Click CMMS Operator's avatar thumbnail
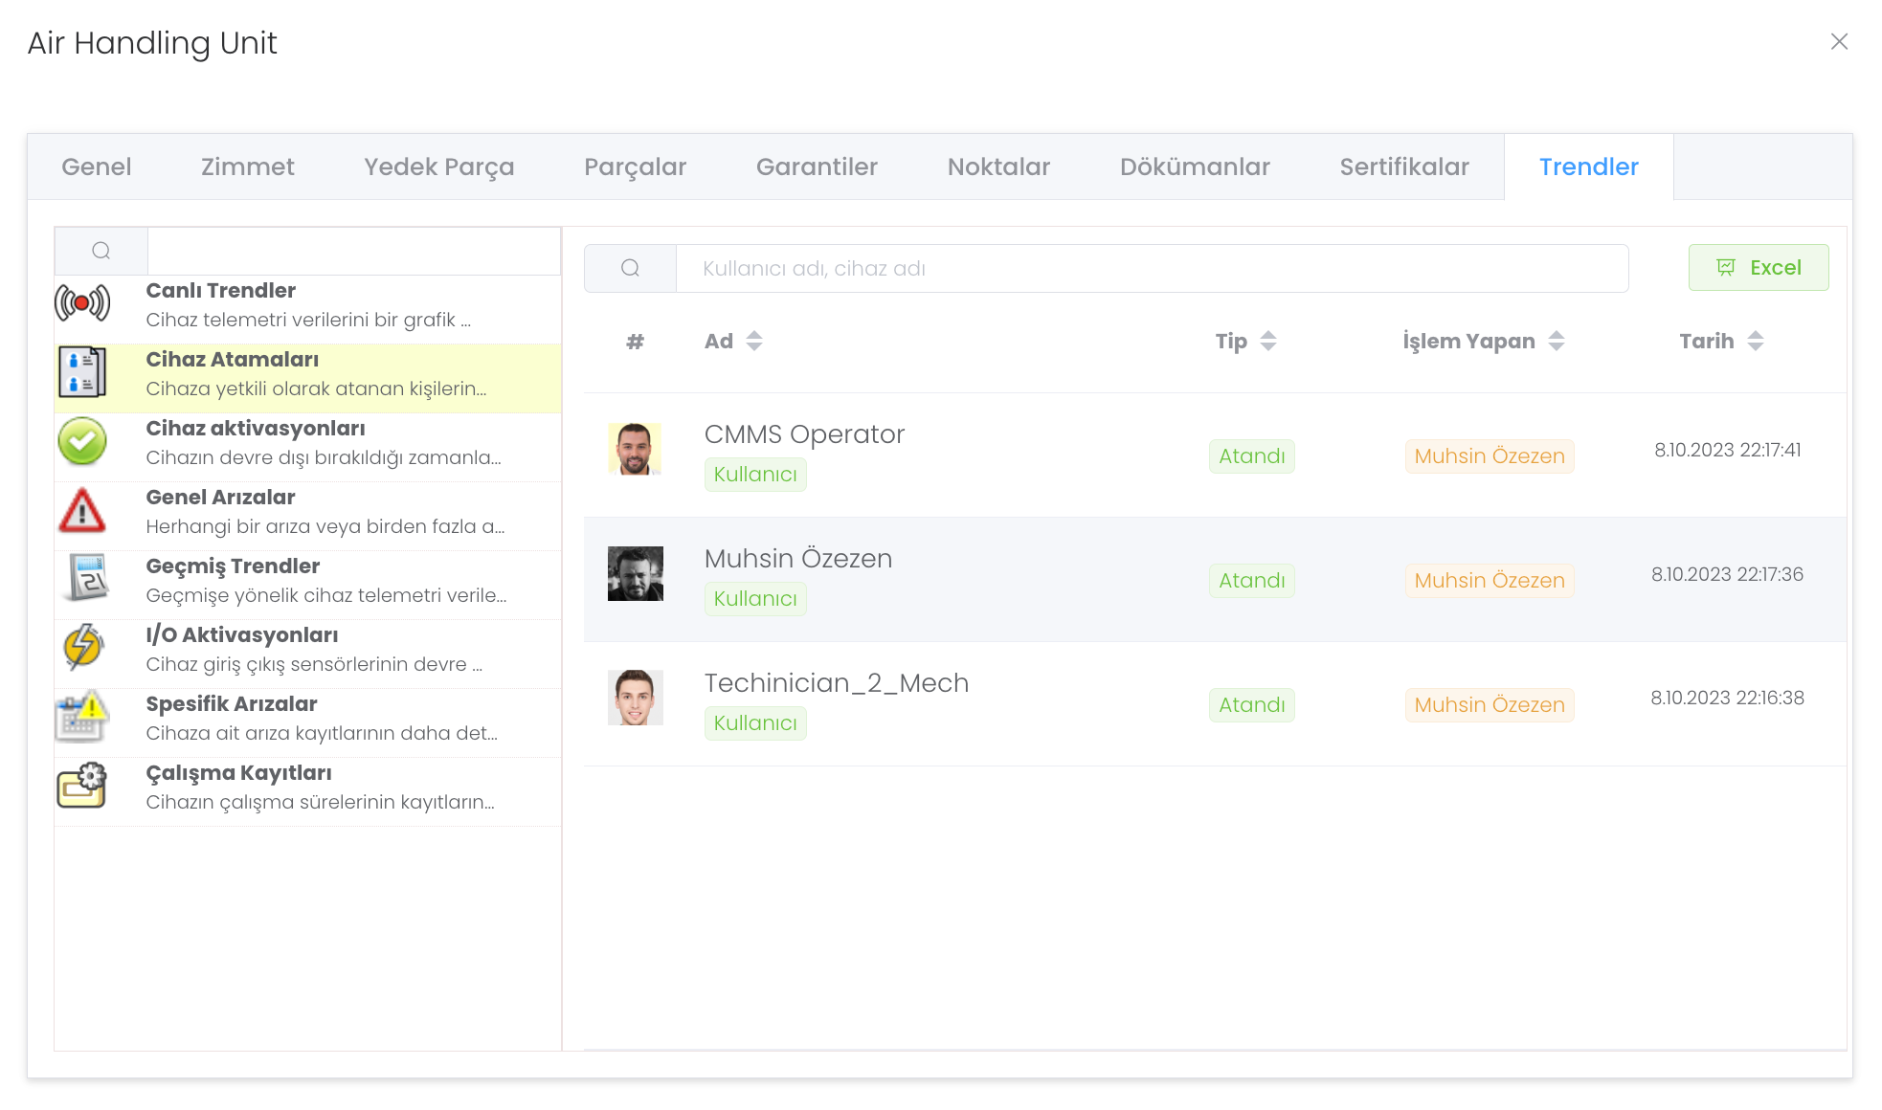The image size is (1882, 1110). click(635, 449)
